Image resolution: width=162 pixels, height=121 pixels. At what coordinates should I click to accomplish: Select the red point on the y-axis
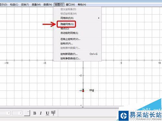click(83, 91)
